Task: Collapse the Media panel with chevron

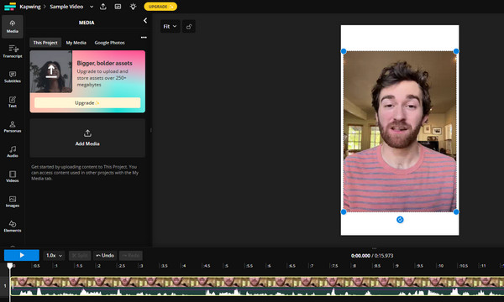Action: (145, 20)
